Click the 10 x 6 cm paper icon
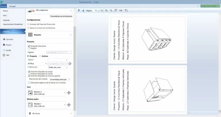The image size is (221, 117). tap(30, 113)
